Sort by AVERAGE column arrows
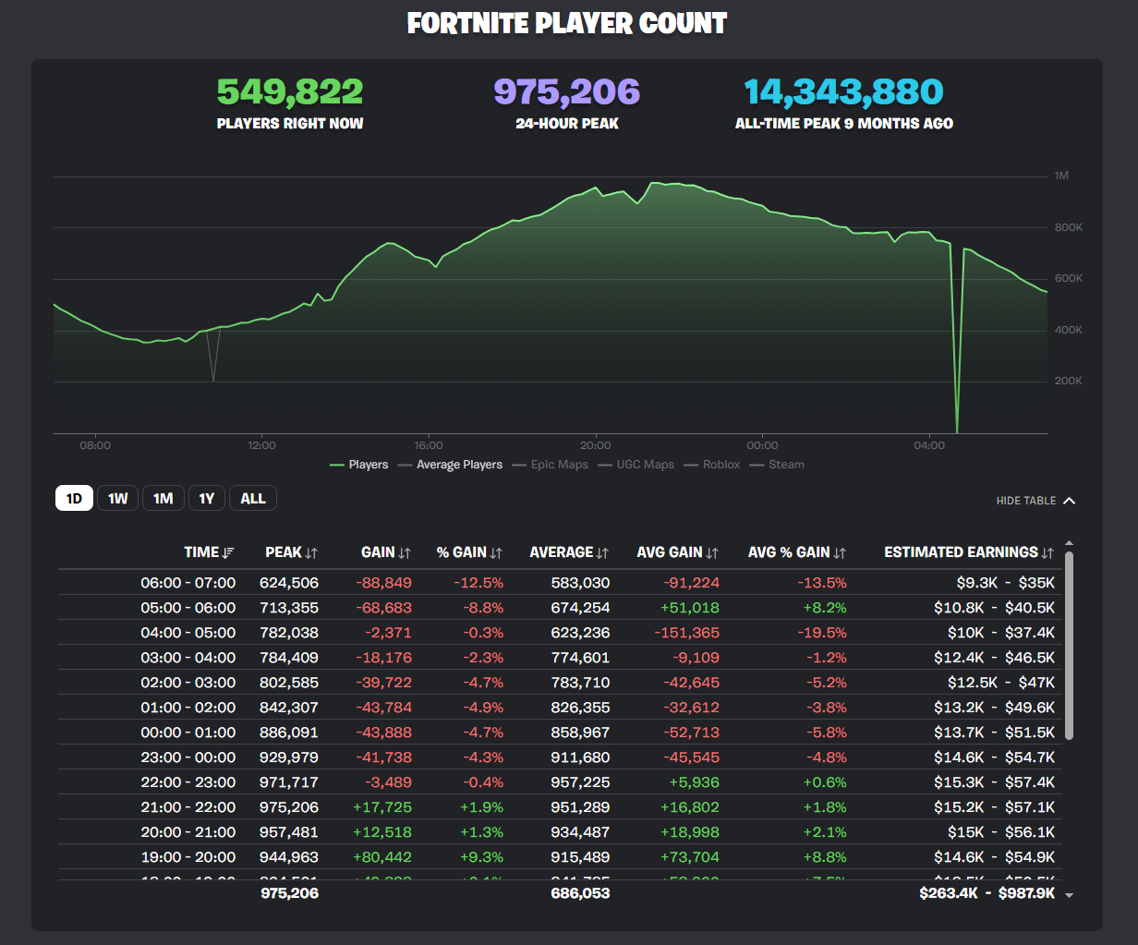Image resolution: width=1138 pixels, height=945 pixels. [602, 552]
